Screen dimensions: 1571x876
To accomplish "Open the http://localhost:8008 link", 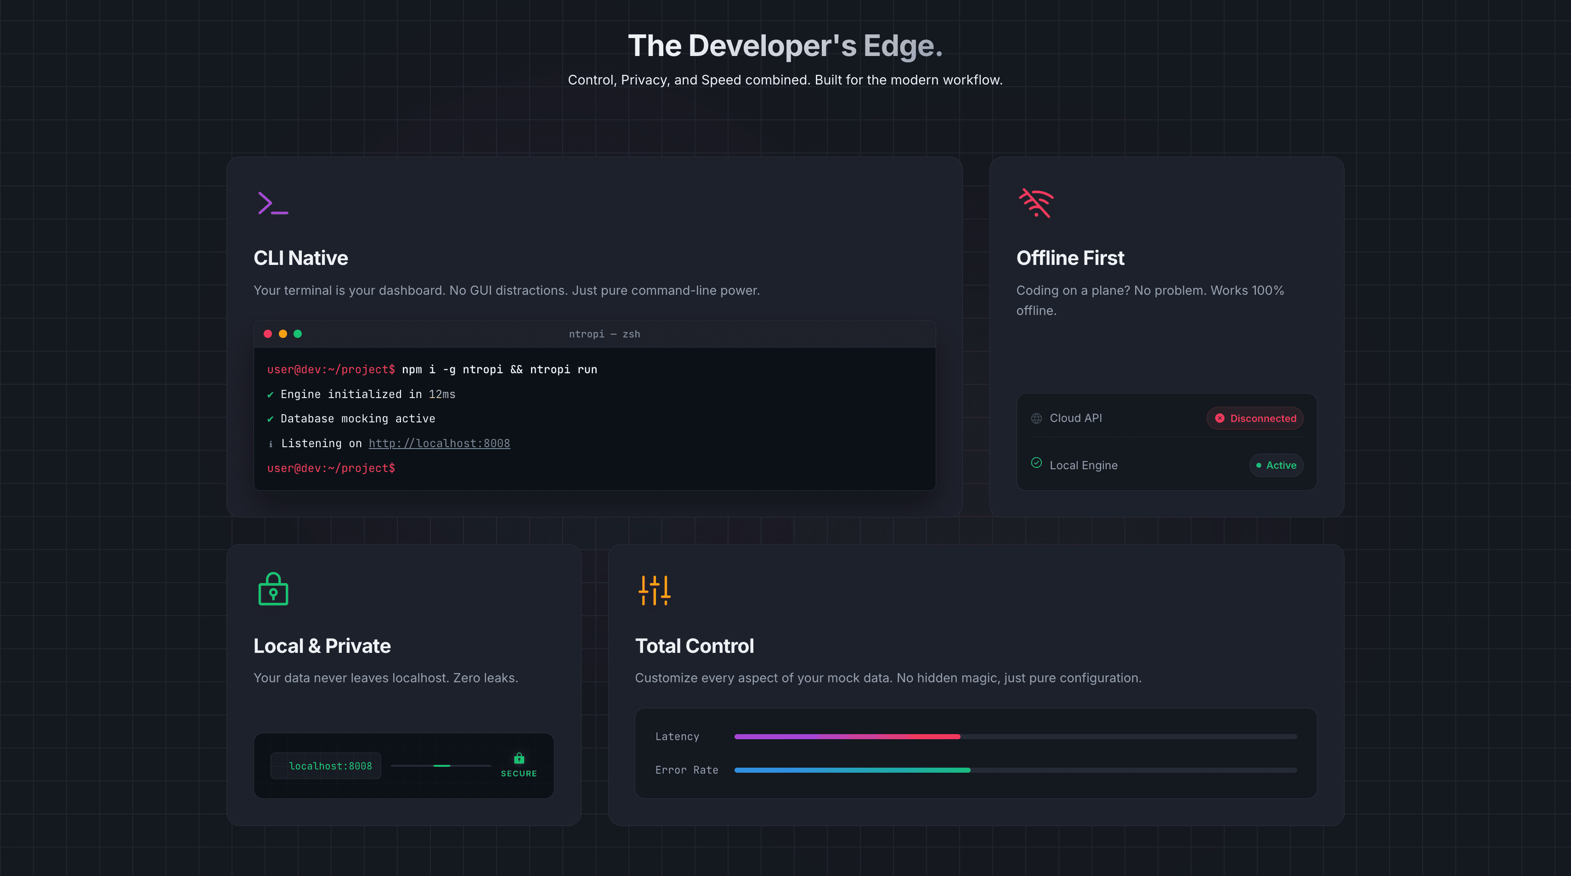I will 439,443.
